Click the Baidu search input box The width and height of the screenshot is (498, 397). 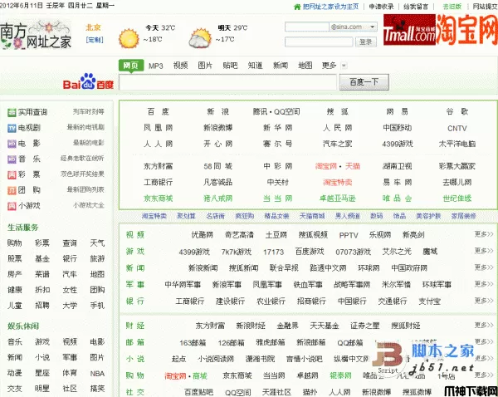[227, 82]
